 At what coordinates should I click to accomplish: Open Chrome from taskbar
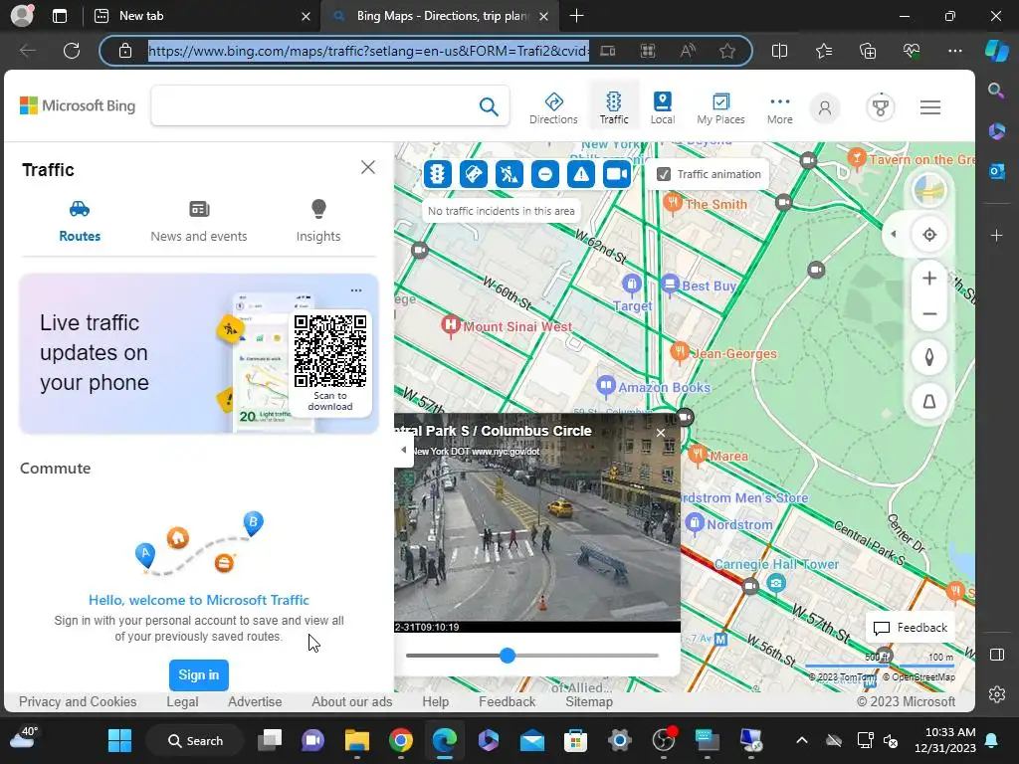click(401, 740)
